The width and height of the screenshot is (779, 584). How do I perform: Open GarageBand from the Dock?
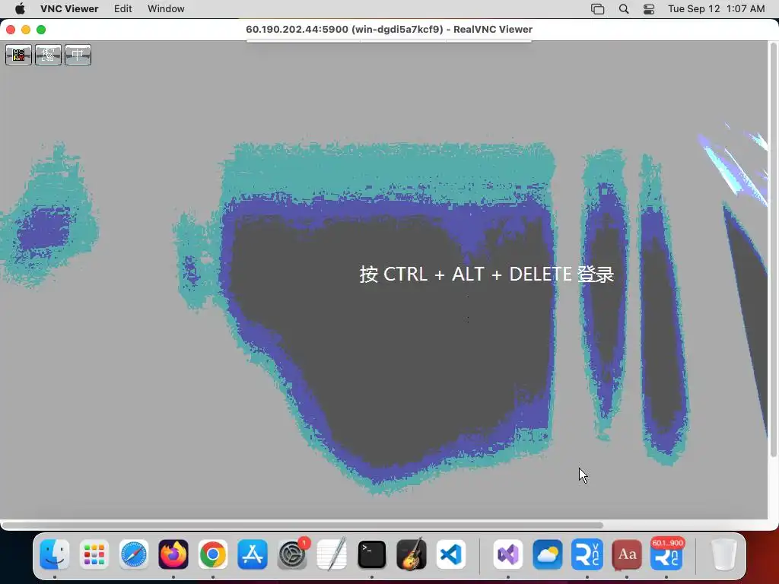tap(412, 554)
